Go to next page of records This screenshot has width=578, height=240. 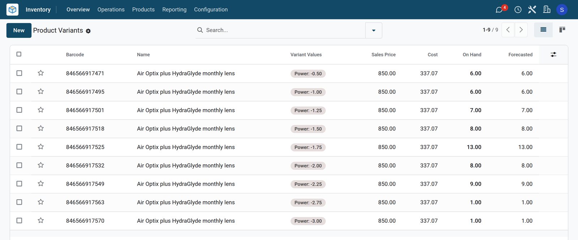[521, 30]
